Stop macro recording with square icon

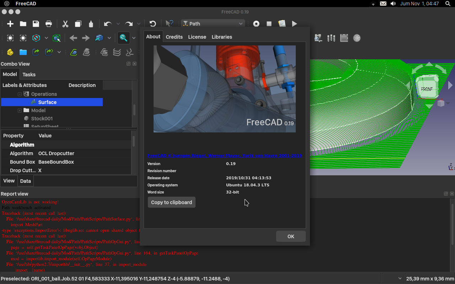pyautogui.click(x=269, y=24)
